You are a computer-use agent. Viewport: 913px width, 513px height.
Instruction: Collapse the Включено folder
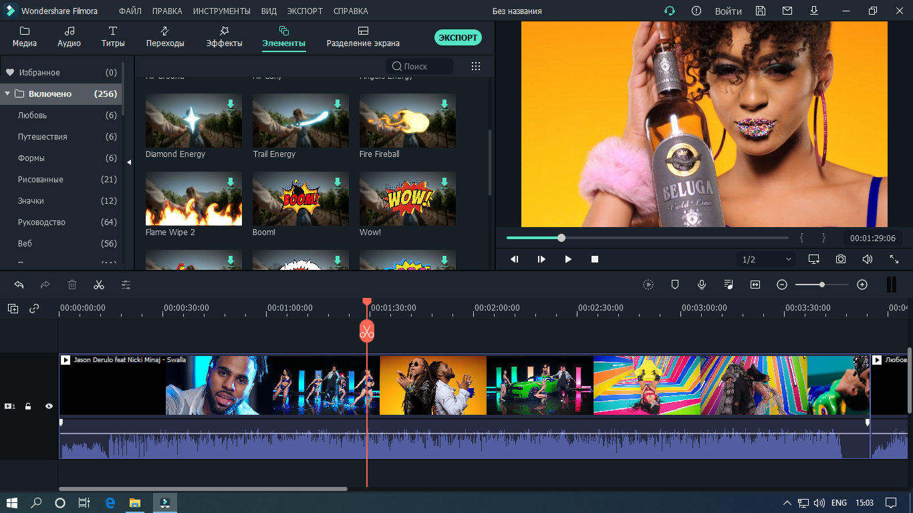7,94
